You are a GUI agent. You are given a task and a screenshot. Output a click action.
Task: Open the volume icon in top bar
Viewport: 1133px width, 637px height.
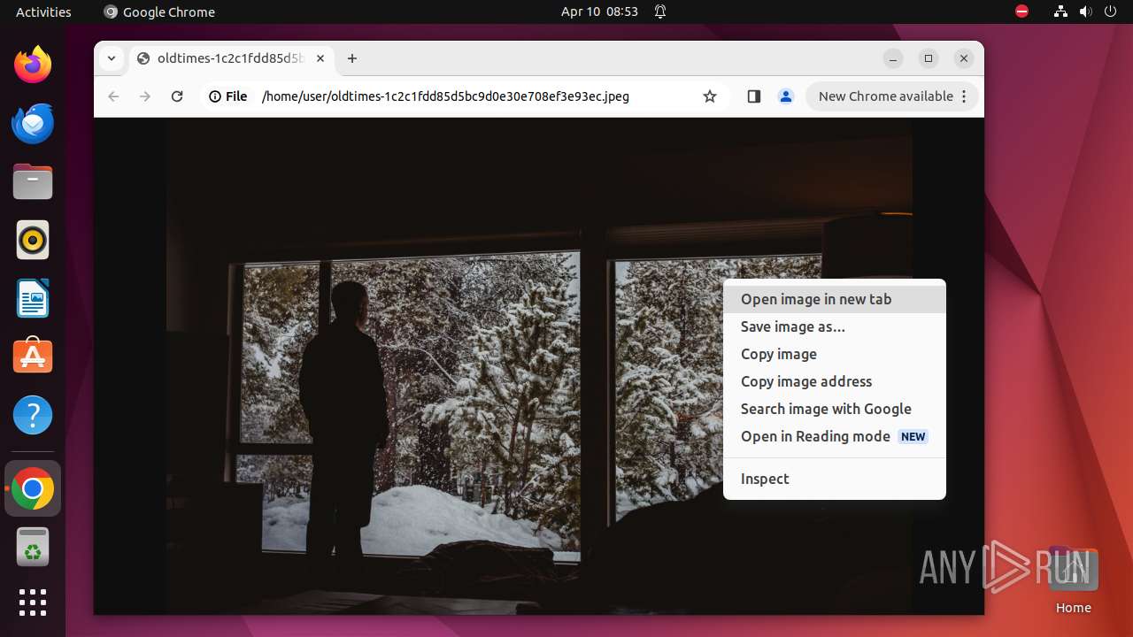tap(1086, 12)
